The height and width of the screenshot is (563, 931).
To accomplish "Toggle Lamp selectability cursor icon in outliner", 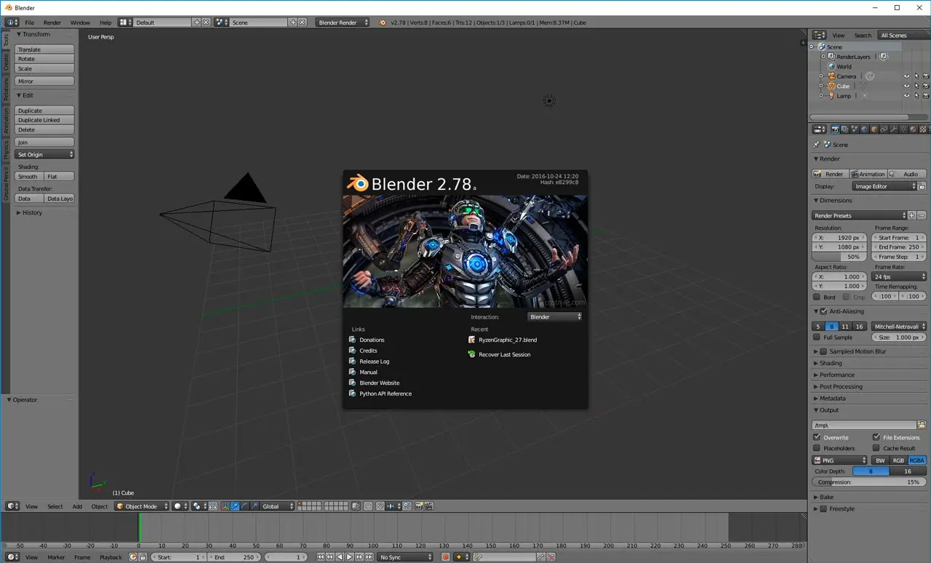I will tap(916, 96).
